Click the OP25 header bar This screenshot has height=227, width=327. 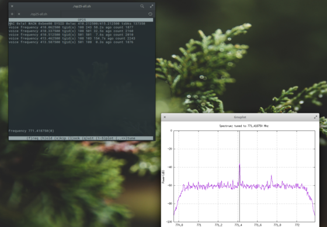click(81, 20)
